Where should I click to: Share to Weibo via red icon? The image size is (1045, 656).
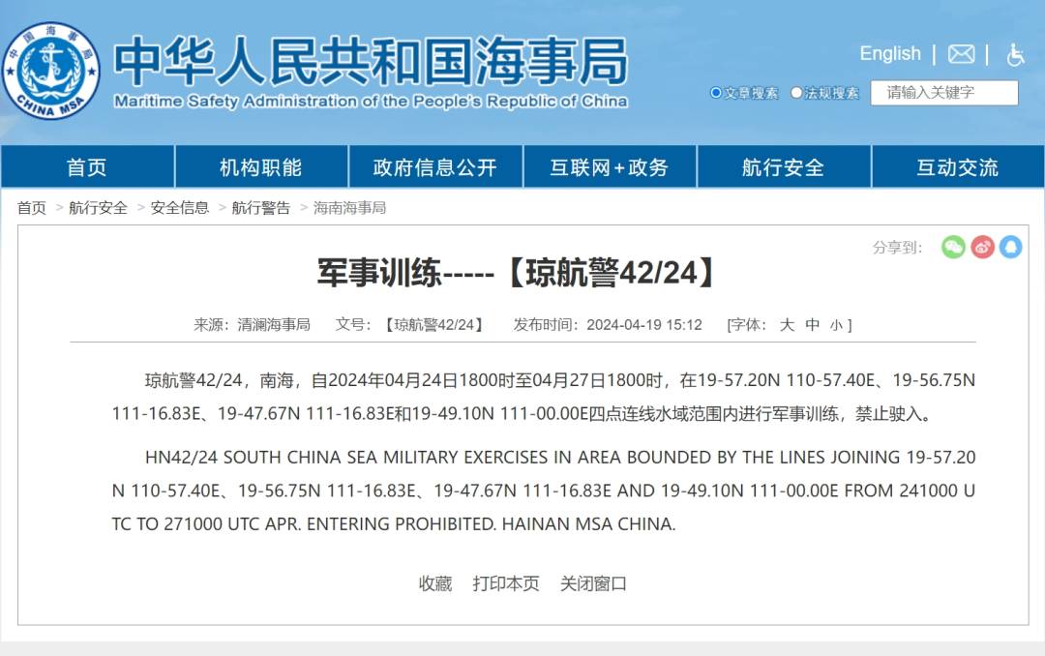[x=982, y=247]
